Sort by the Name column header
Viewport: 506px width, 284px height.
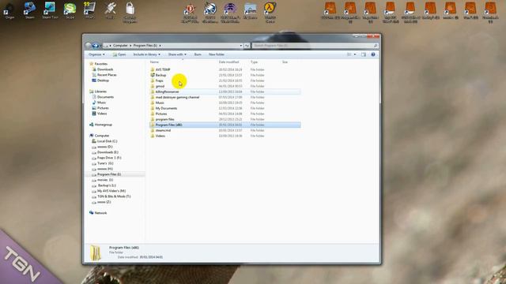coord(154,62)
